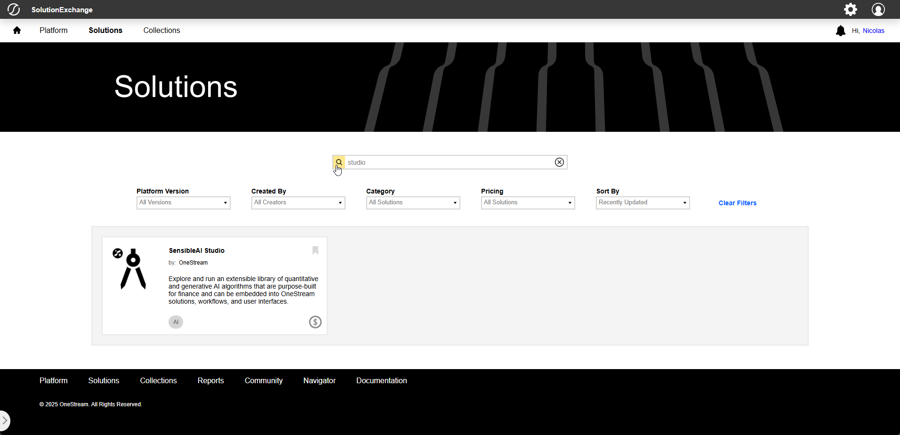
Task: Open the user profile icon
Action: (x=878, y=9)
